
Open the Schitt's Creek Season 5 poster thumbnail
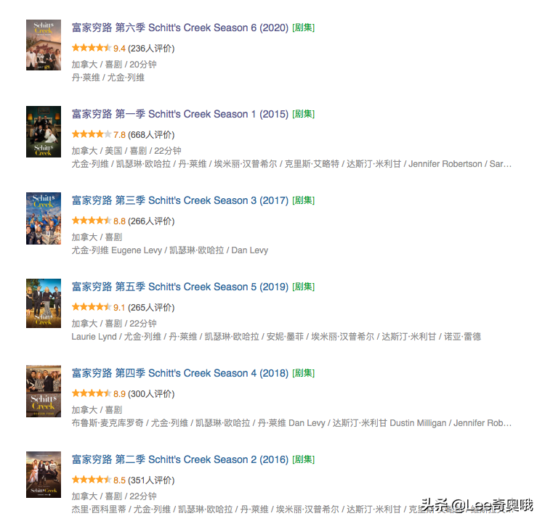point(44,303)
